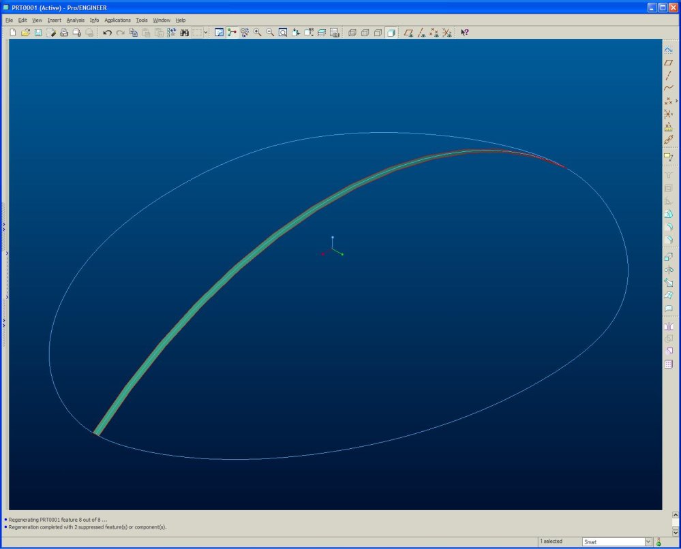The image size is (681, 549).
Task: Open an existing file
Action: tap(25, 33)
